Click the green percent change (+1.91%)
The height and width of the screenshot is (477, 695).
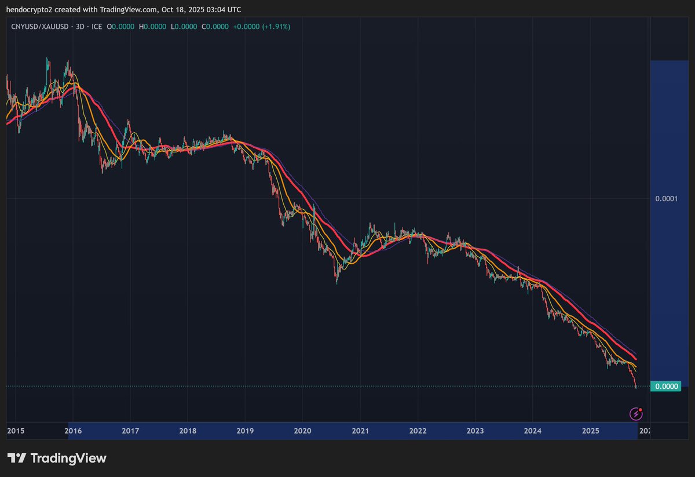point(277,26)
